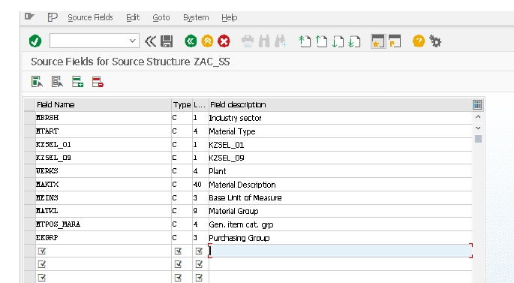Image resolution: width=514 pixels, height=283 pixels.
Task: Select the MAKTX row via its row selector
Action: [29, 185]
